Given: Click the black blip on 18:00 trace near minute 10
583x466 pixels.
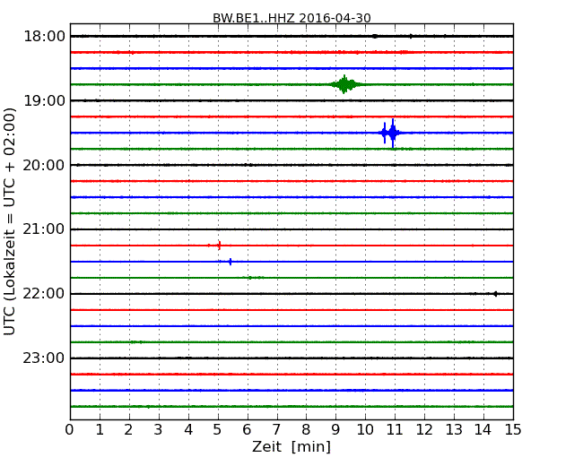Looking at the screenshot, I should [x=375, y=36].
